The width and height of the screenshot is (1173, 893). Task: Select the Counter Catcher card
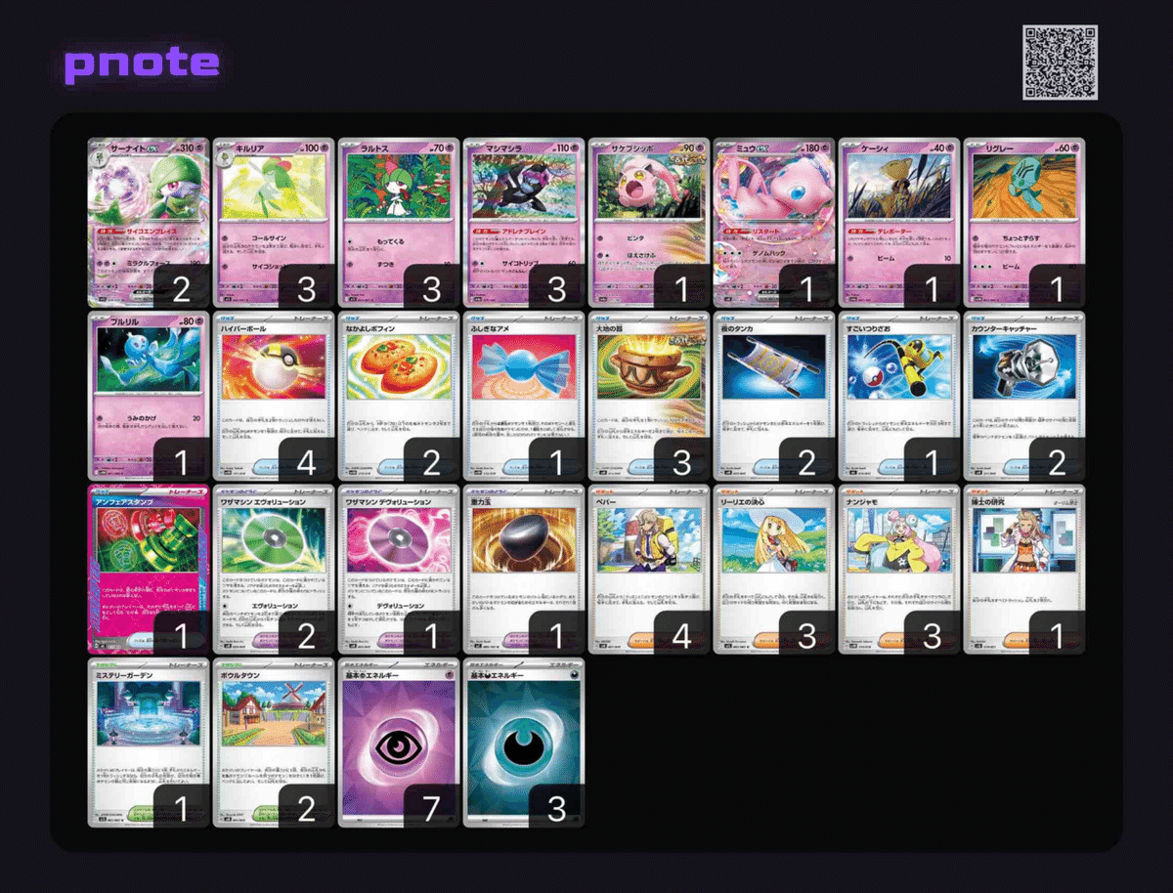tap(1024, 397)
